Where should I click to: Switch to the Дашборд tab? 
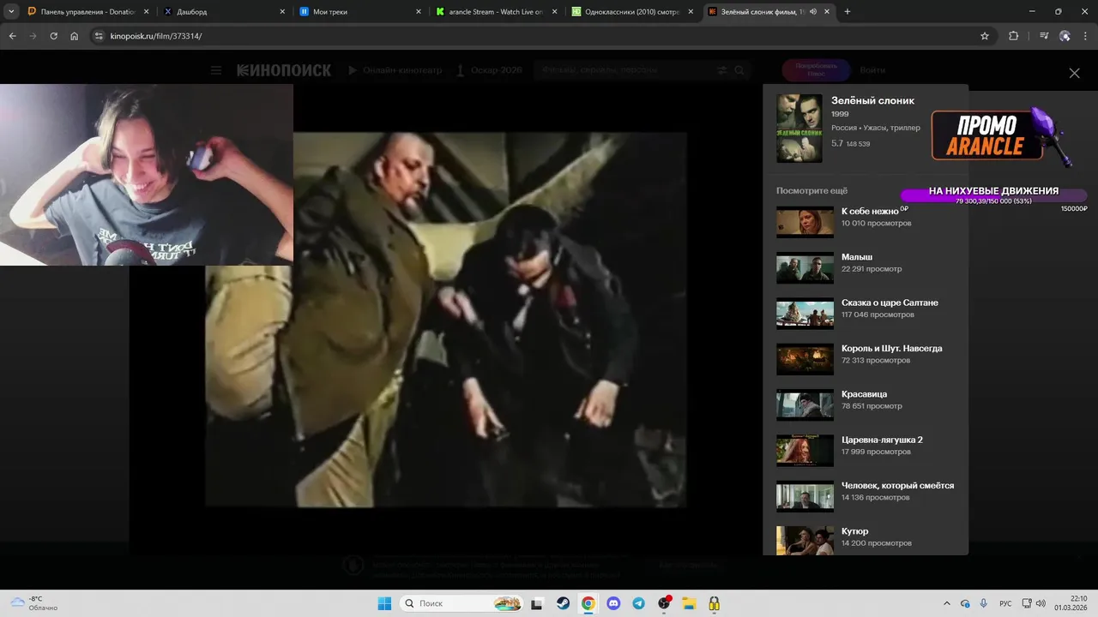point(225,12)
